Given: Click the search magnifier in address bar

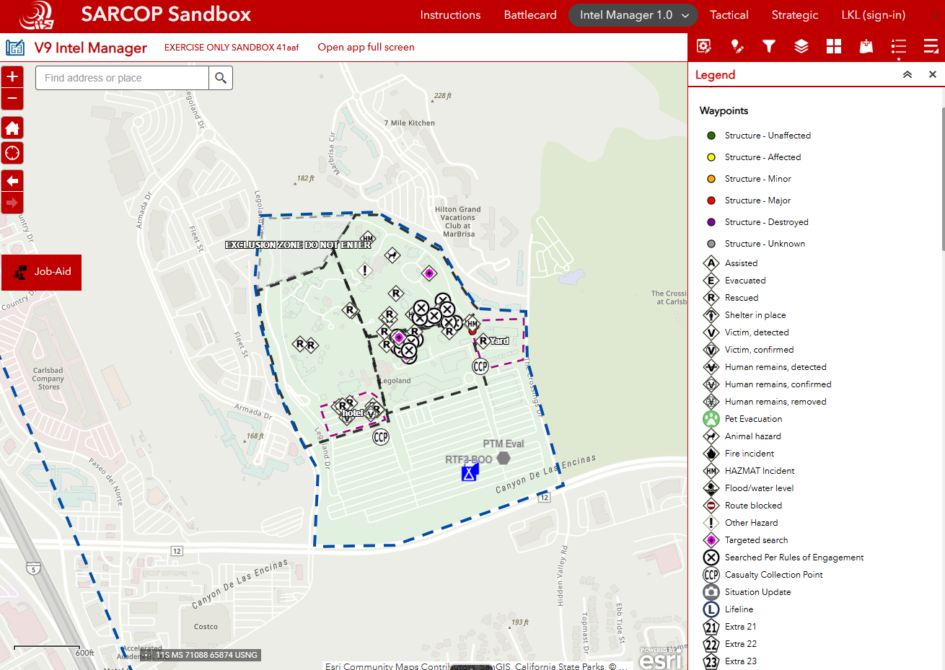Looking at the screenshot, I should (220, 78).
